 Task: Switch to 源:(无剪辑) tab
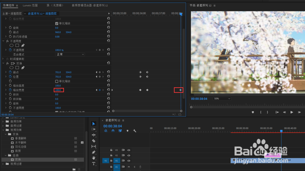coord(55,5)
